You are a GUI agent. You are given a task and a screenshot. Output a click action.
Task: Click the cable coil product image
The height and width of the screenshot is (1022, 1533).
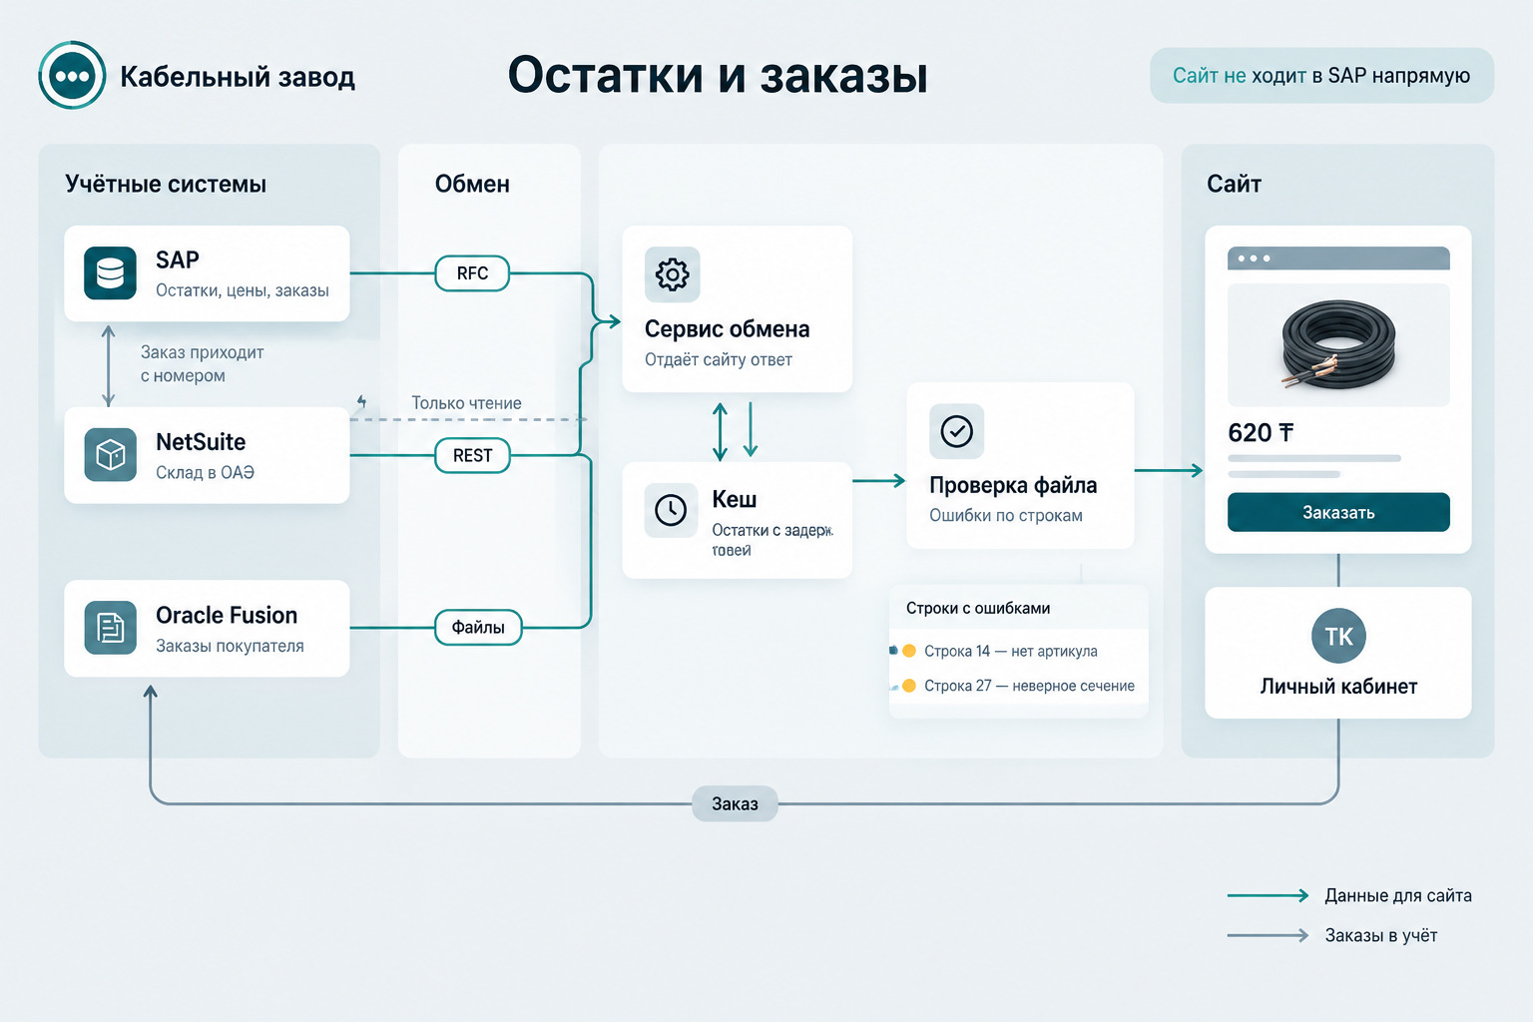(1338, 344)
